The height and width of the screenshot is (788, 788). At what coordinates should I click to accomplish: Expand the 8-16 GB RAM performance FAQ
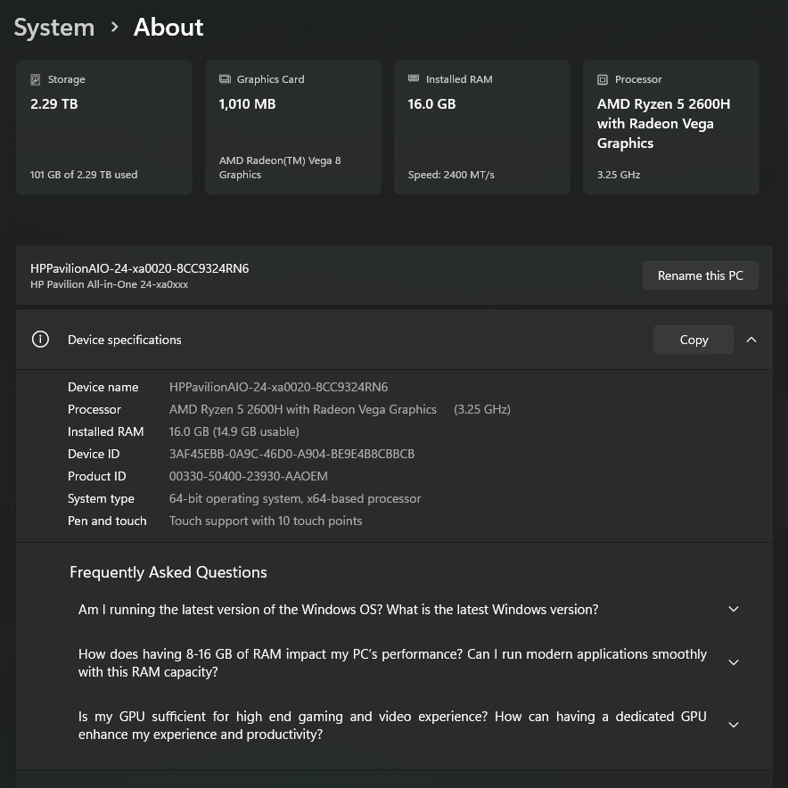coord(734,662)
